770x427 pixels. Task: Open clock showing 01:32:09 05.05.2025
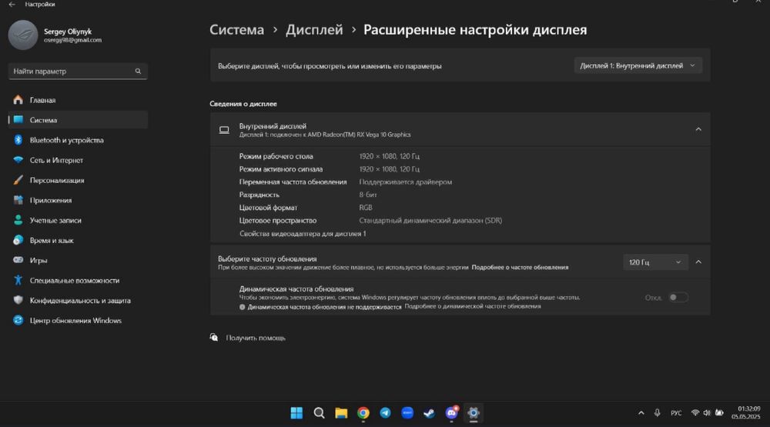[x=746, y=412]
